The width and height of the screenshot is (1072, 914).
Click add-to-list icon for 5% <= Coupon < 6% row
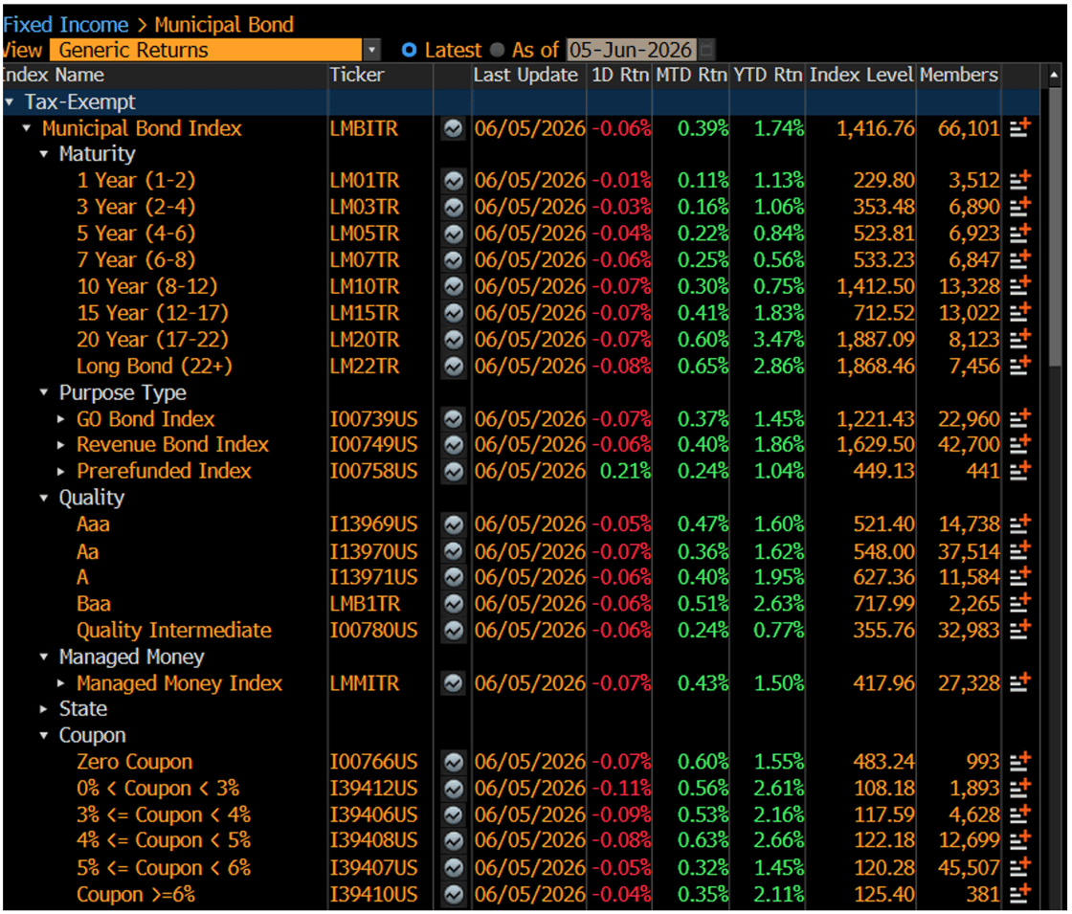[x=1020, y=867]
